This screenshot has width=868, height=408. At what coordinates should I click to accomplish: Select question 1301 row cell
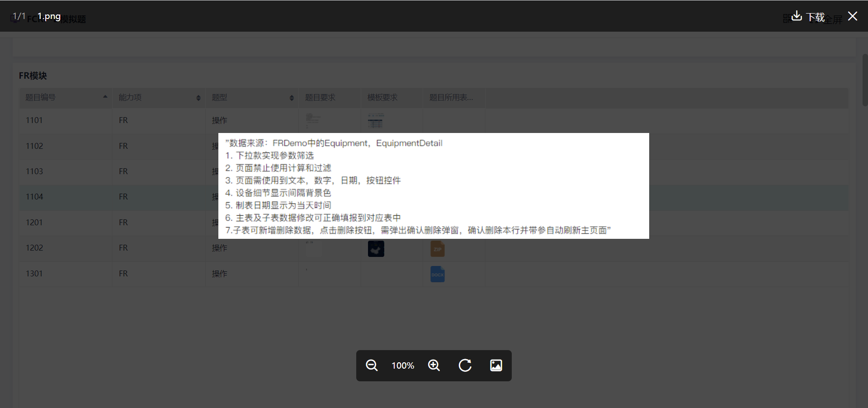66,274
